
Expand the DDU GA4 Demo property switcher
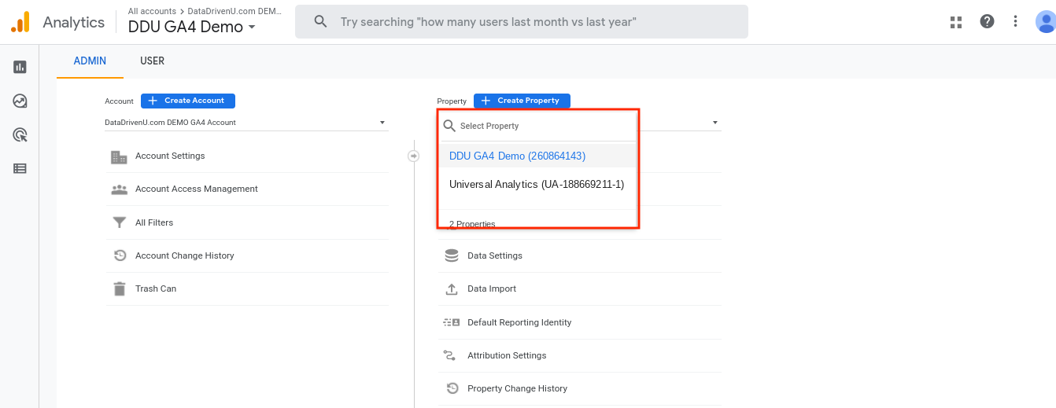pyautogui.click(x=192, y=27)
